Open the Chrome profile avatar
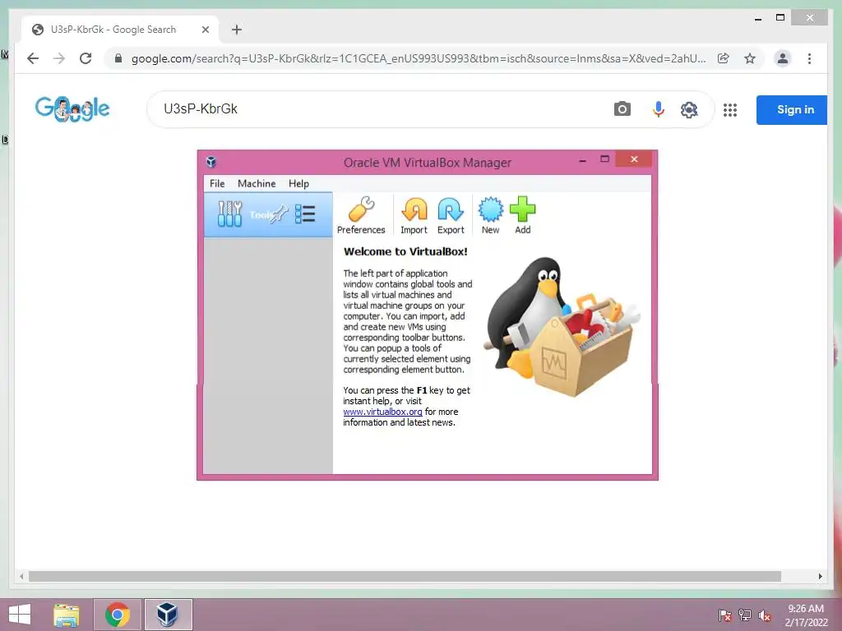This screenshot has height=631, width=842. 783,58
